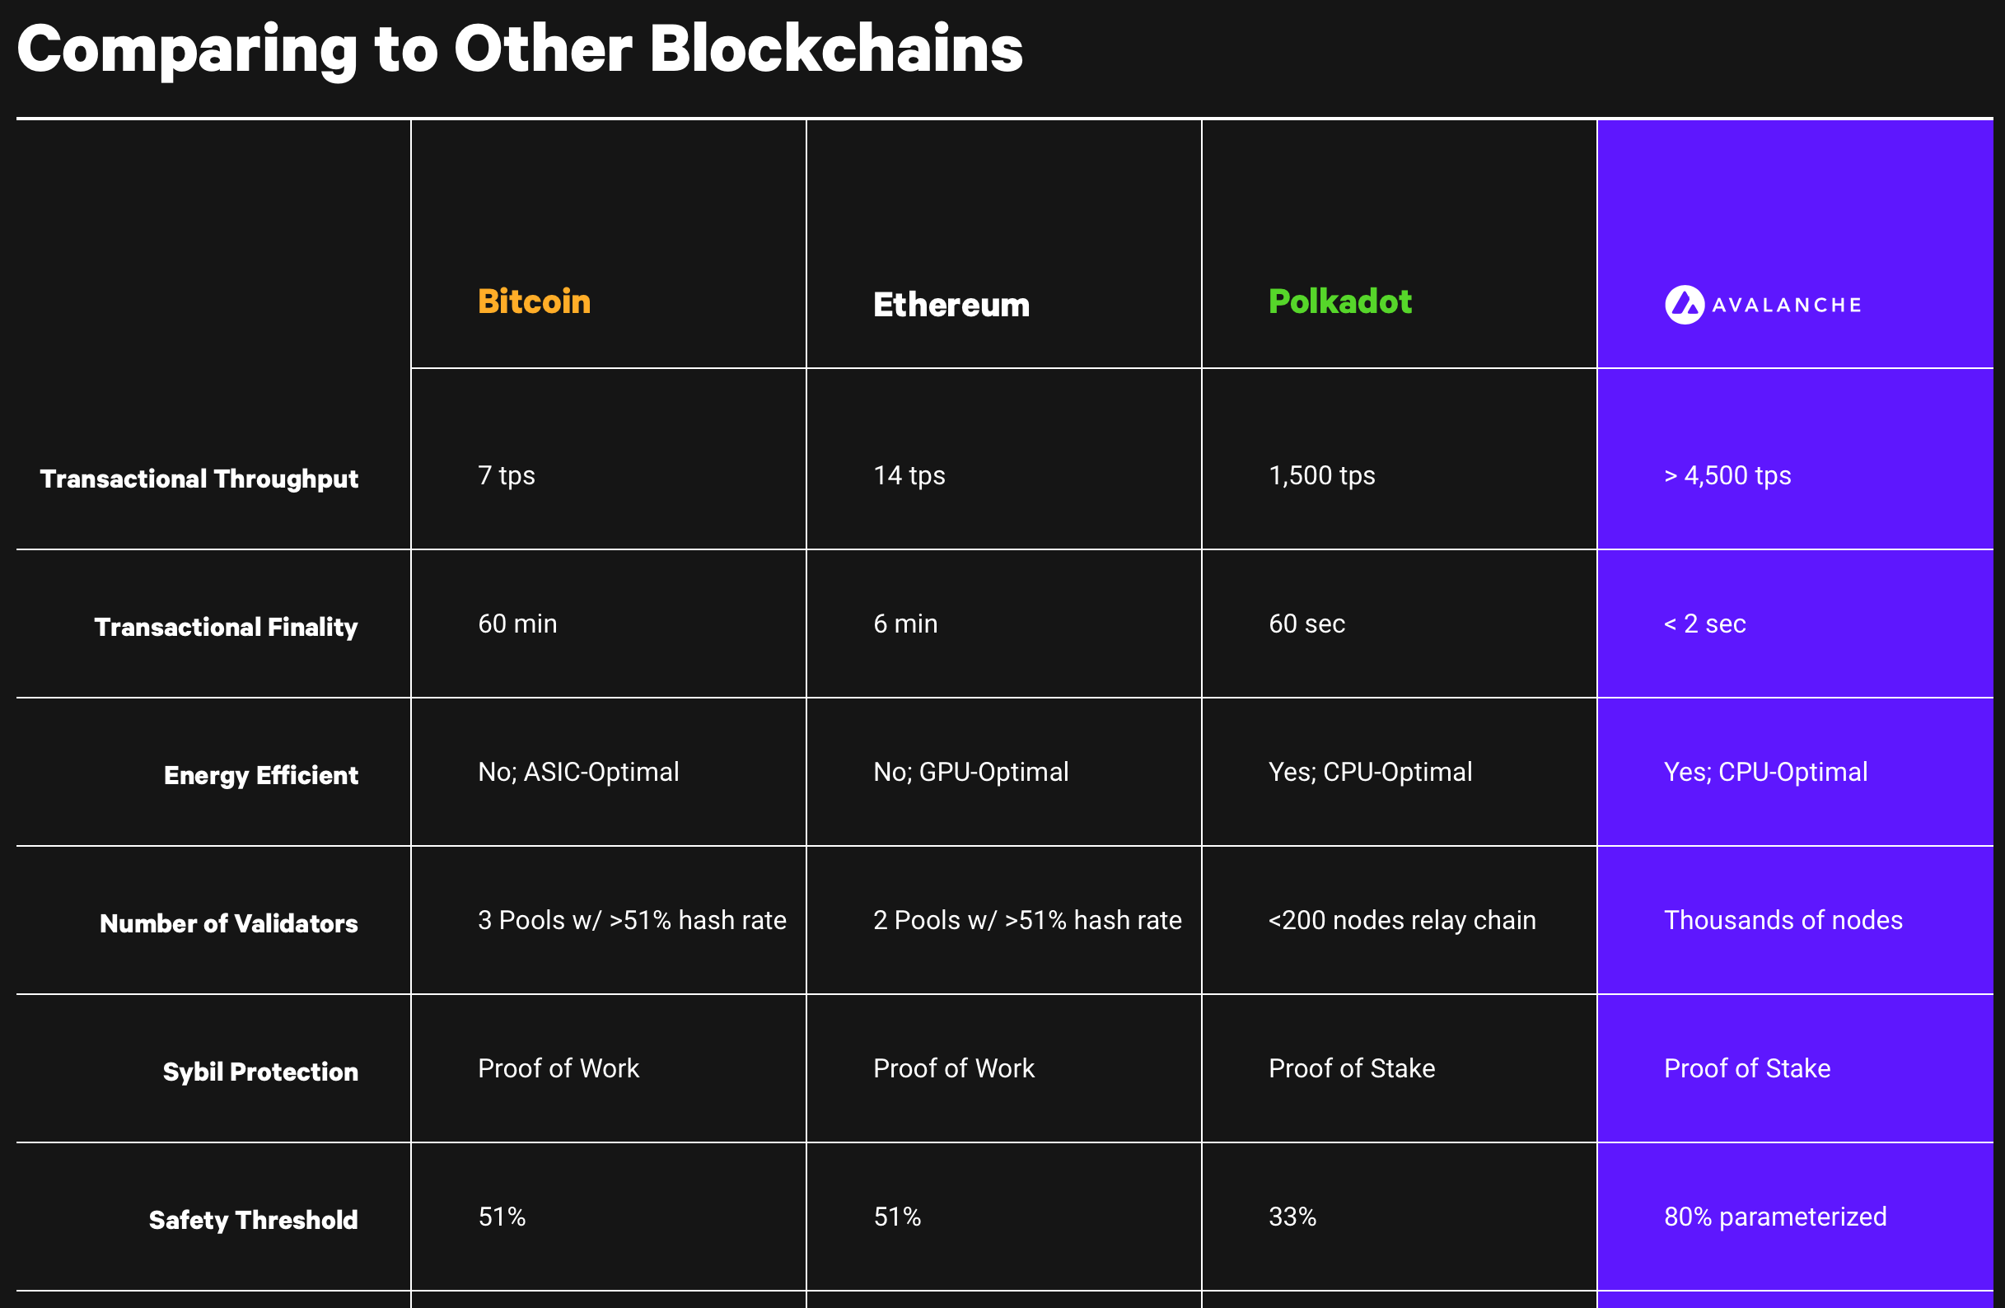
Task: Select the Safety Threshold row label
Action: (253, 1220)
